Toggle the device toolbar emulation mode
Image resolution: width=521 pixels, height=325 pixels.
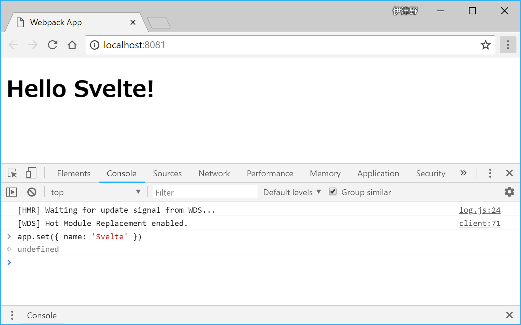(x=31, y=173)
